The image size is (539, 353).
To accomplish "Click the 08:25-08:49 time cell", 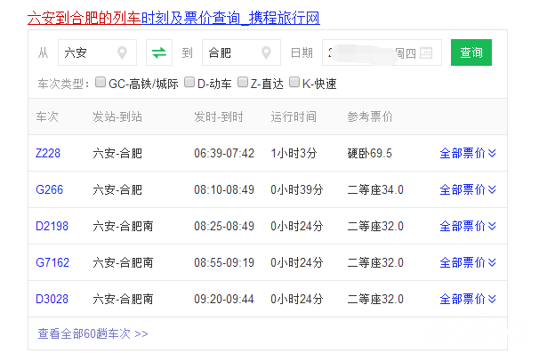I will click(224, 226).
